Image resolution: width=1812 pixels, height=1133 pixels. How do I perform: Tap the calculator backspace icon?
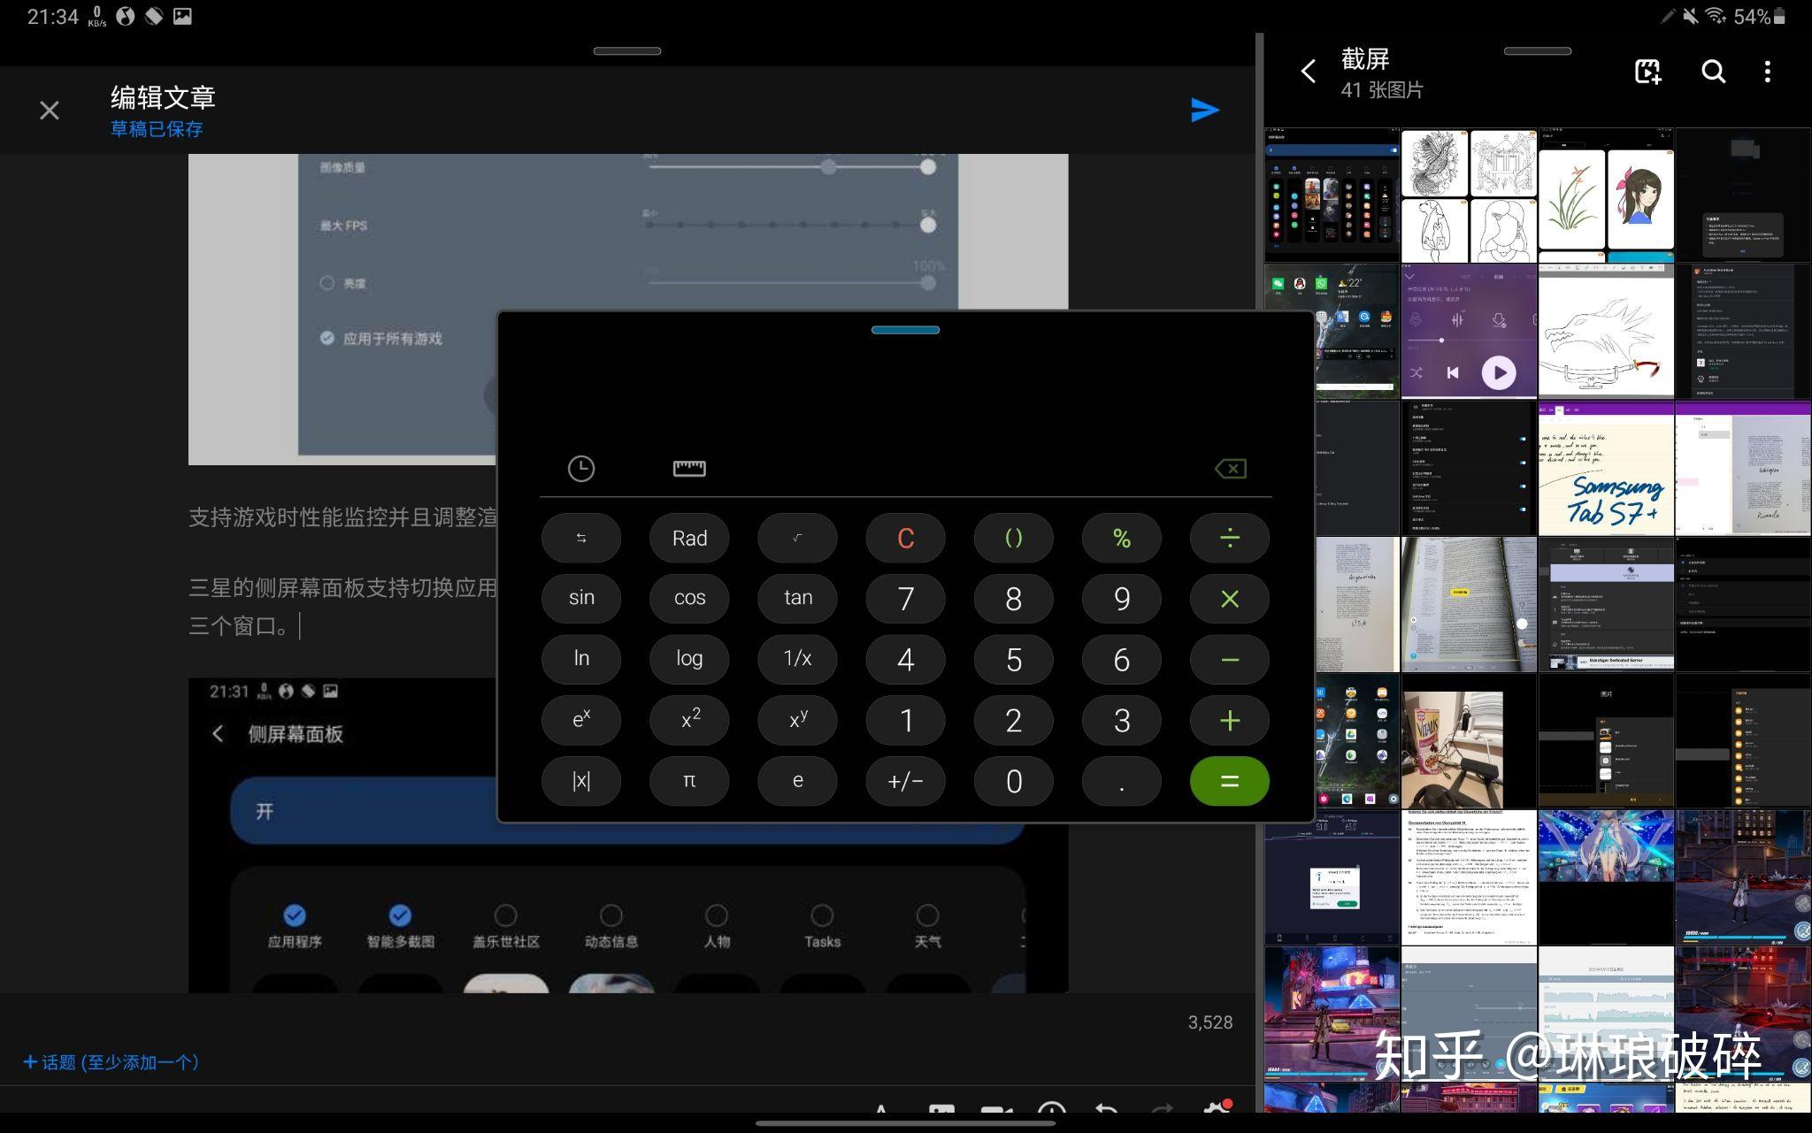pyautogui.click(x=1231, y=469)
